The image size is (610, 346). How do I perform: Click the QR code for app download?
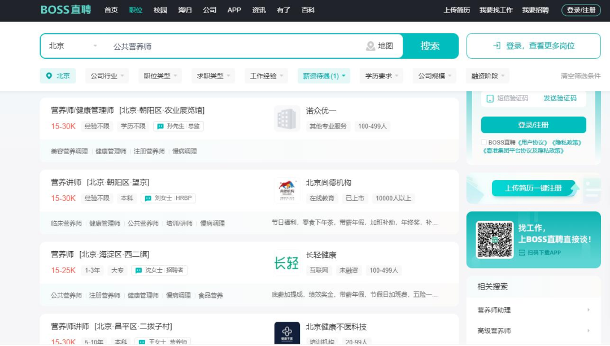click(494, 239)
